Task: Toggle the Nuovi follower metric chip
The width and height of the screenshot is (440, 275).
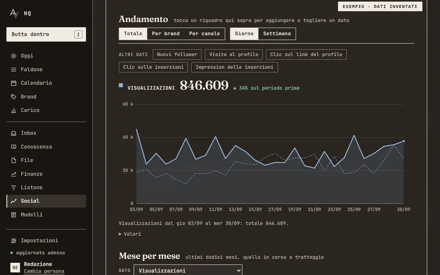Action: click(x=177, y=54)
